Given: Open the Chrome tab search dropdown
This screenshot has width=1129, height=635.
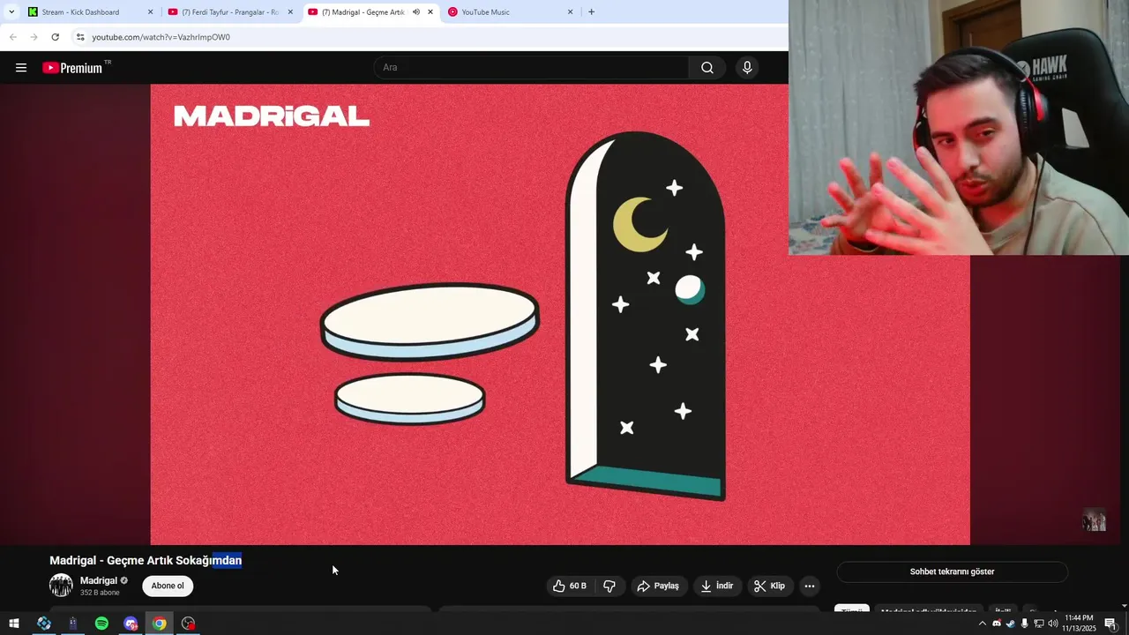Looking at the screenshot, I should tap(11, 12).
